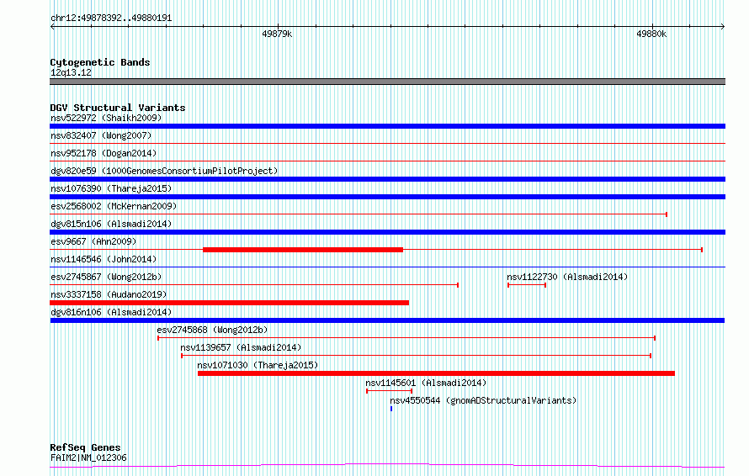
Task: Click the thin red line of nsv1139657
Action: tap(416, 356)
